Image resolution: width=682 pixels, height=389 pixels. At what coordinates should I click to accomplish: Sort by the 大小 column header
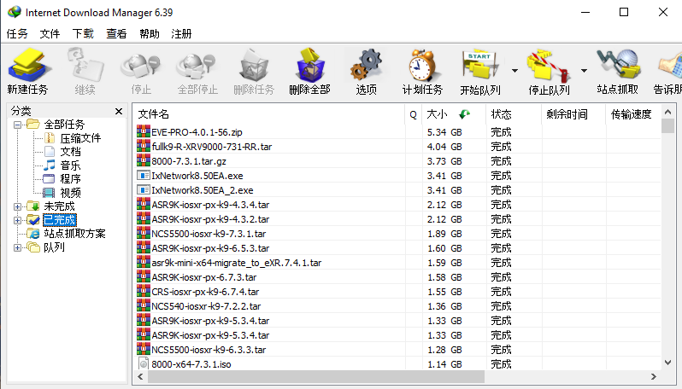coord(437,114)
